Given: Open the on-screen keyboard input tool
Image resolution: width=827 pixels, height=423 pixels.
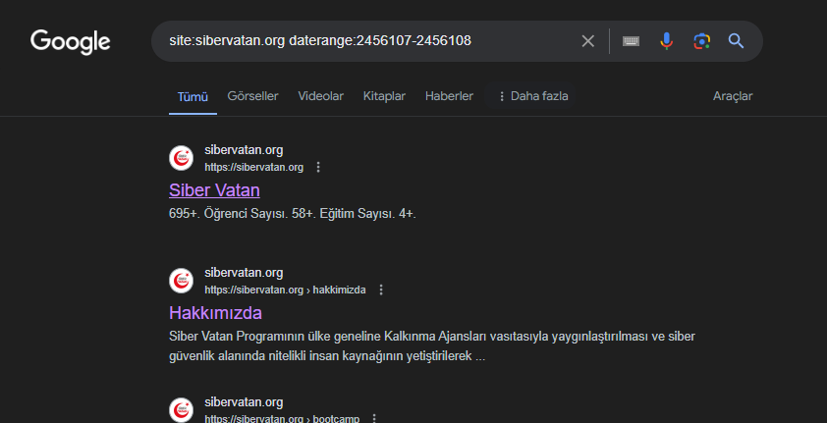Looking at the screenshot, I should pyautogui.click(x=632, y=41).
